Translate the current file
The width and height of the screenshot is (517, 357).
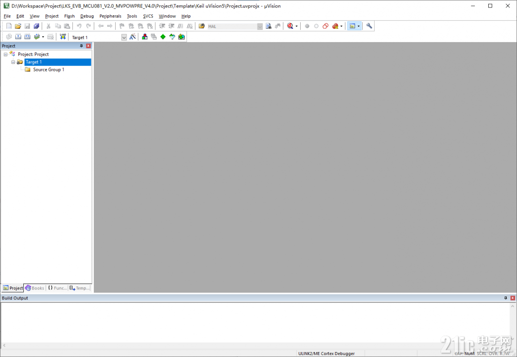pos(9,37)
